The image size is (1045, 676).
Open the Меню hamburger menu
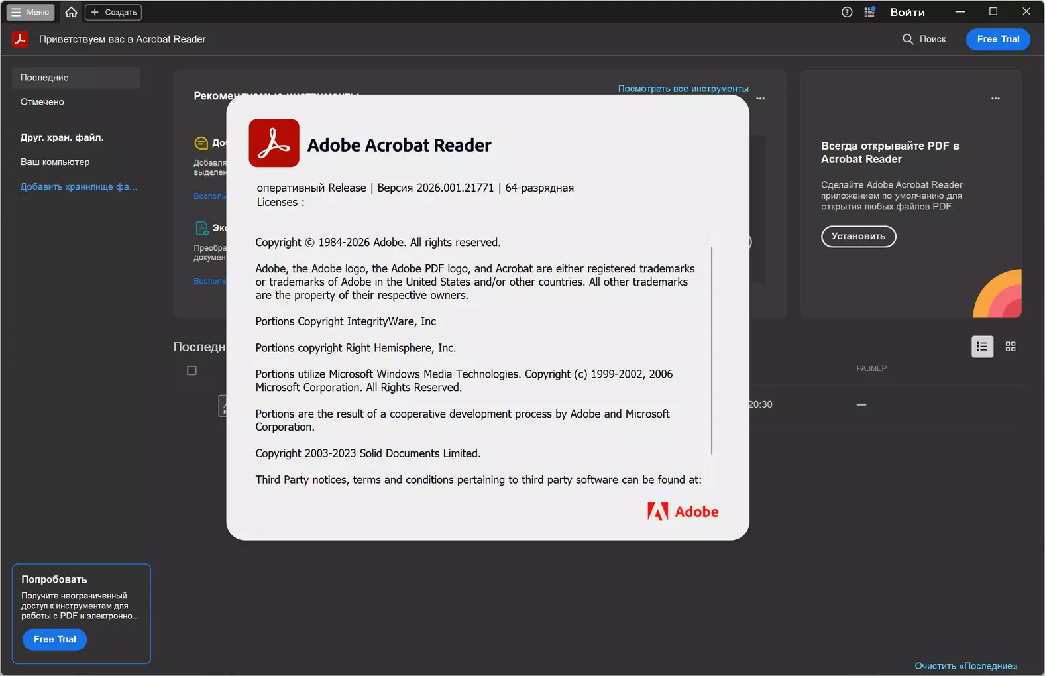(x=30, y=12)
